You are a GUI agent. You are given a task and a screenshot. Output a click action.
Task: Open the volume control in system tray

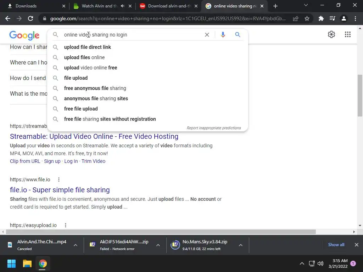point(320,263)
